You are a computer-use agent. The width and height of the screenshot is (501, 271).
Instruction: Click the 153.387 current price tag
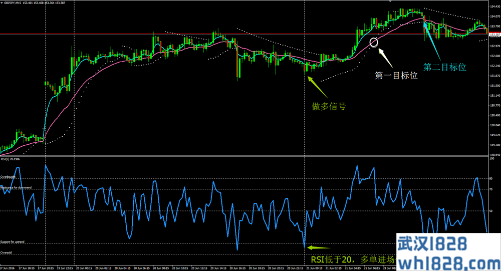(x=494, y=34)
